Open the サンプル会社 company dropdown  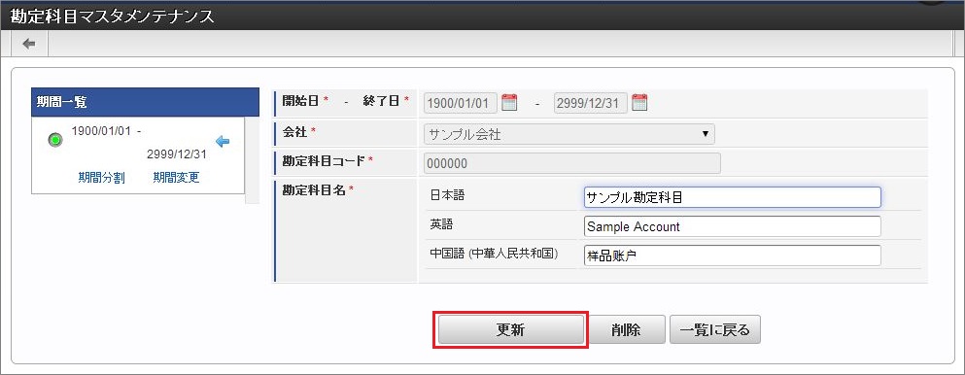pyautogui.click(x=569, y=134)
